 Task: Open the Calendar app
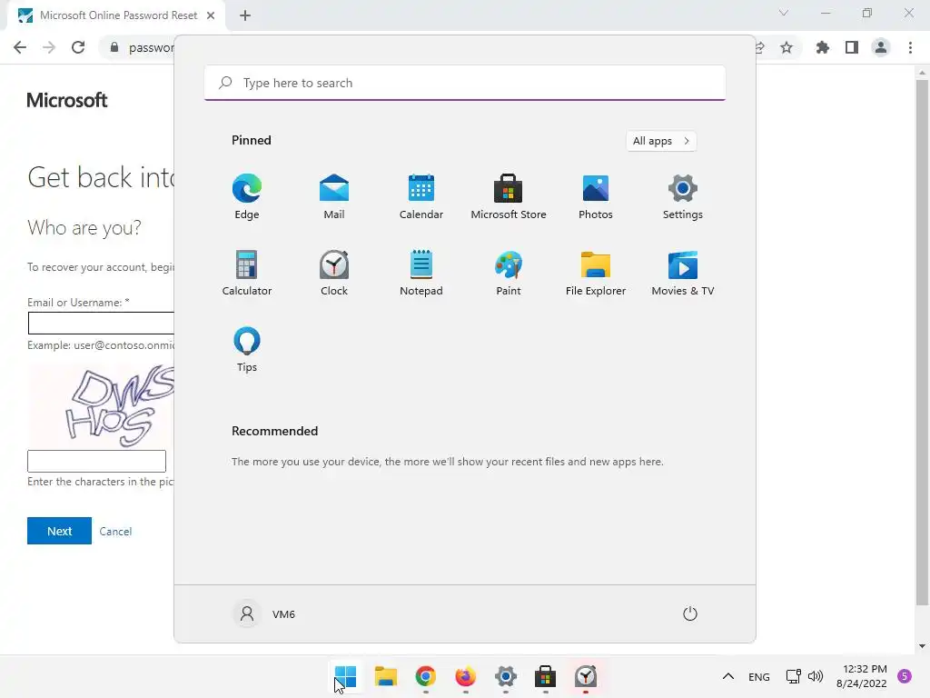pos(421,197)
